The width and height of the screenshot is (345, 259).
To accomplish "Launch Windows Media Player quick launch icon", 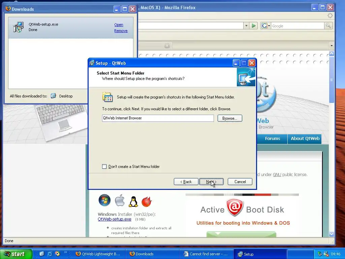I will 57,254.
